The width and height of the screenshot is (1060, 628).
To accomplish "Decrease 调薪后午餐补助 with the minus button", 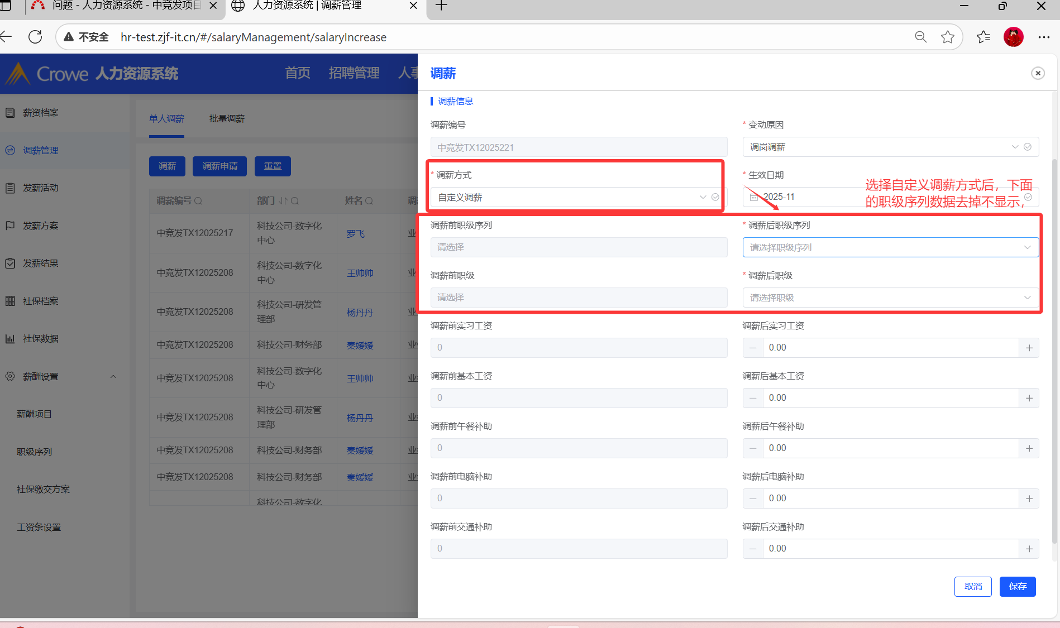I will (x=753, y=448).
